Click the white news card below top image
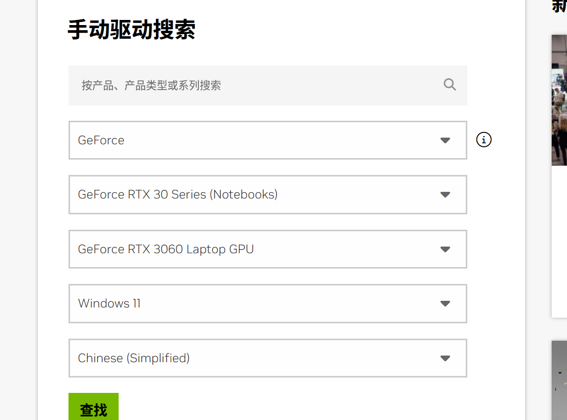This screenshot has width=567, height=420. click(559, 240)
